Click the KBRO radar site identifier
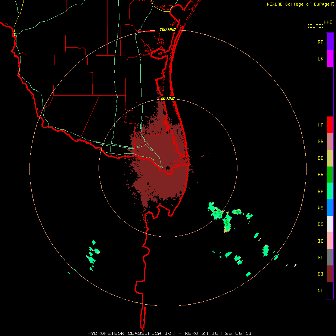Screen dimensions: 336x336 pyautogui.click(x=192, y=333)
